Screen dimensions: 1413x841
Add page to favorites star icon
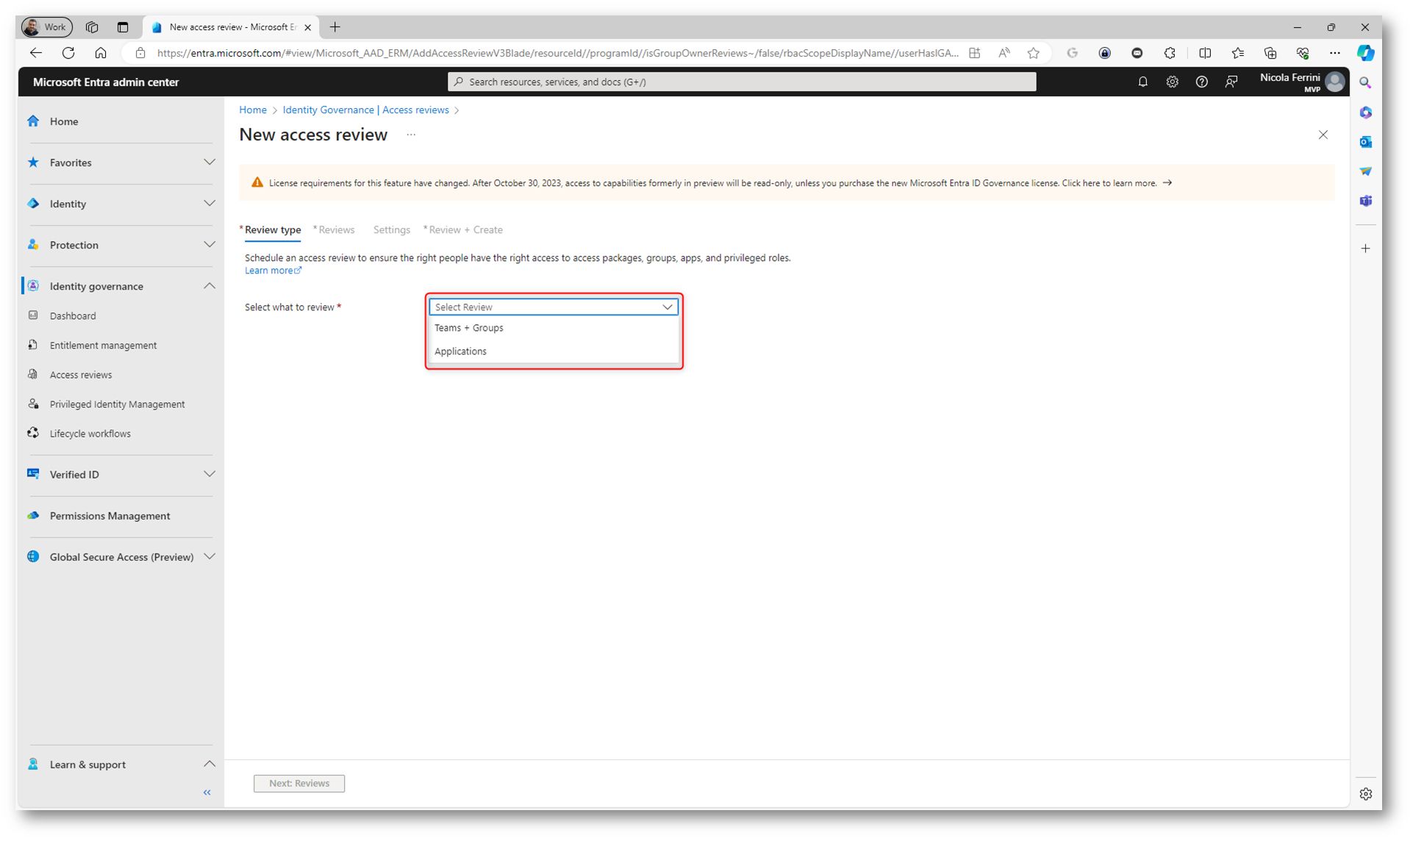pyautogui.click(x=1033, y=53)
